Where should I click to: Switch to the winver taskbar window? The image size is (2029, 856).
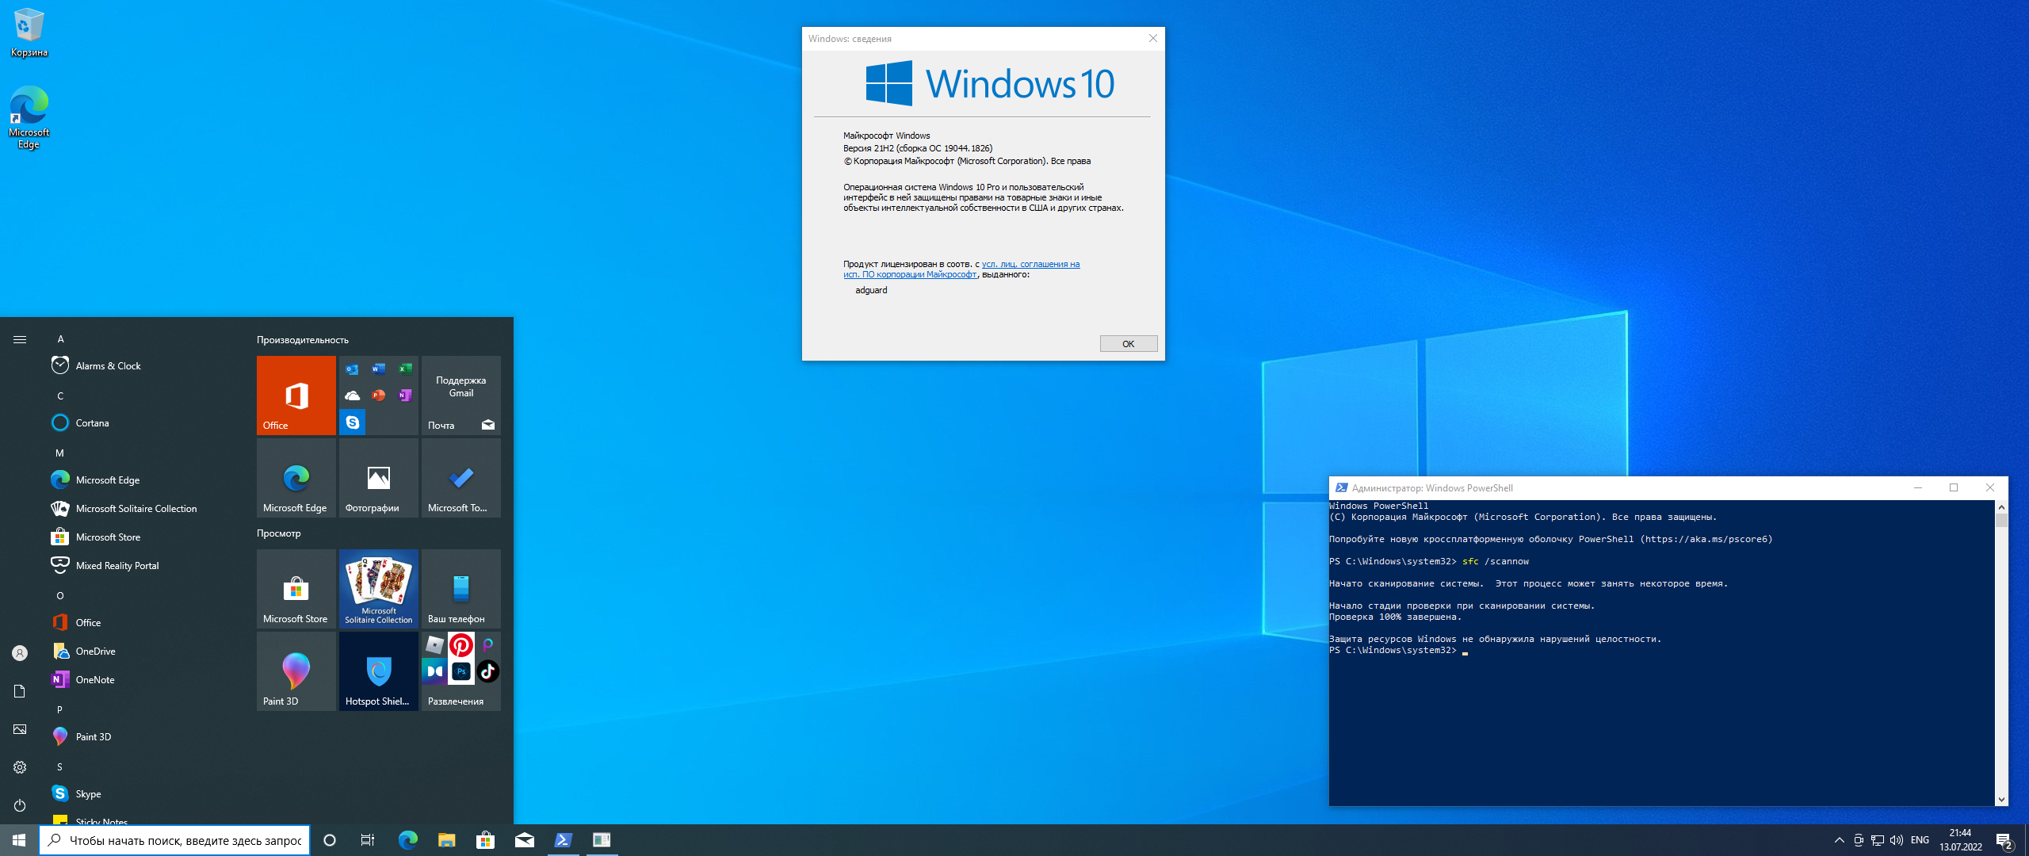602,840
